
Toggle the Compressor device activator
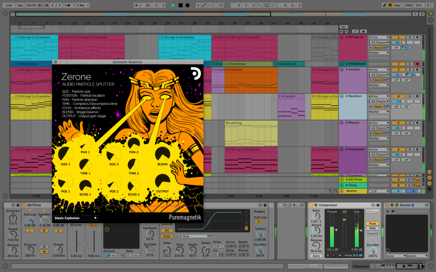point(311,205)
